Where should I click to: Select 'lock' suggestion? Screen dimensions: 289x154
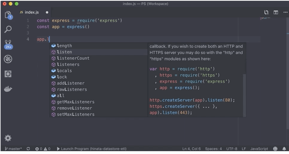coord(99,77)
